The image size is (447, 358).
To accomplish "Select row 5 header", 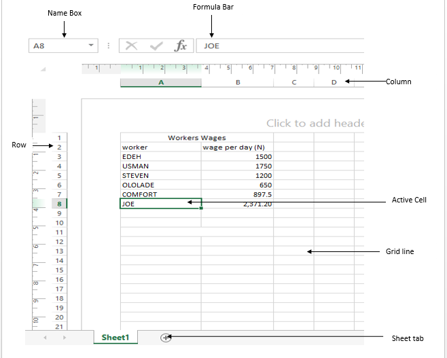I will point(59,175).
